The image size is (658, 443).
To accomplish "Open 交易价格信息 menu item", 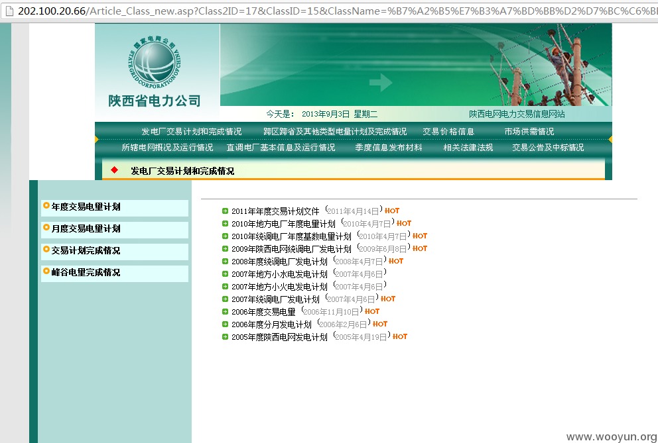I will 448,132.
